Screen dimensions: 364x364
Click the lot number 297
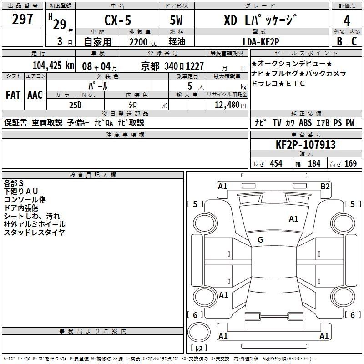click(x=23, y=20)
